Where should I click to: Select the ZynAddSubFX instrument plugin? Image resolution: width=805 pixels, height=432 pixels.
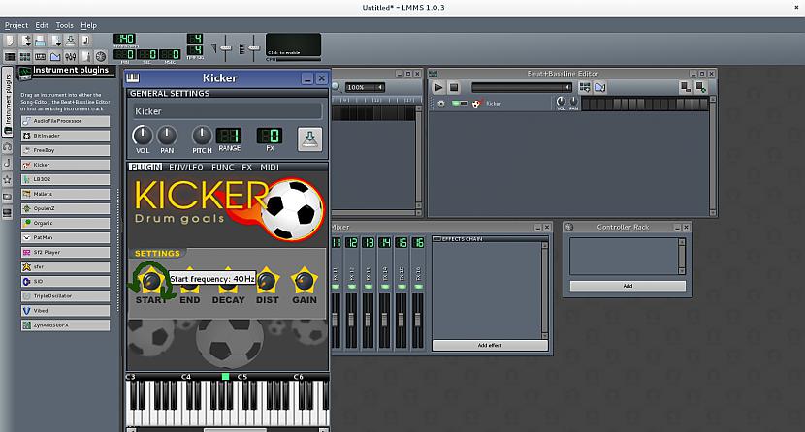tap(65, 325)
